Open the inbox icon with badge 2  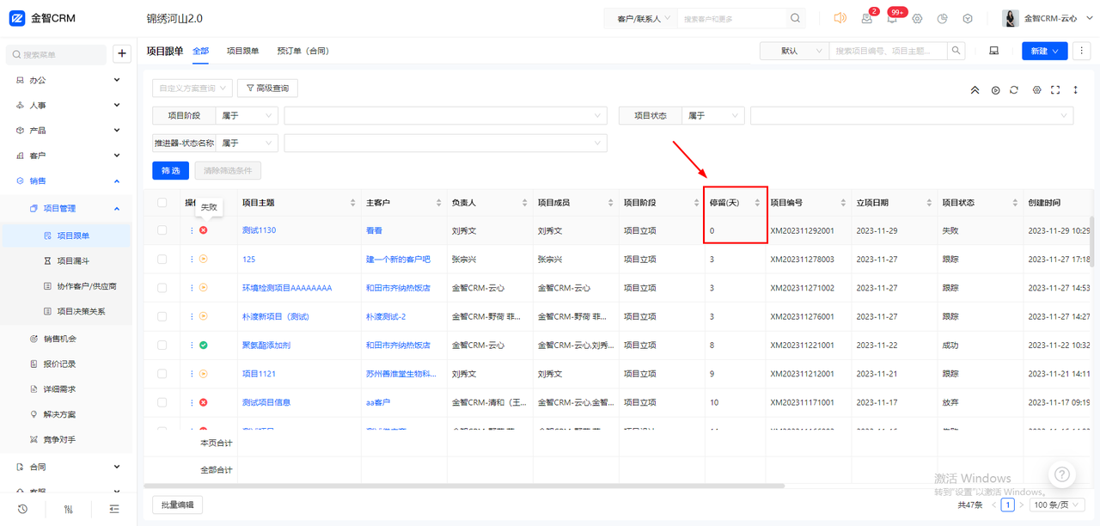[x=867, y=18]
